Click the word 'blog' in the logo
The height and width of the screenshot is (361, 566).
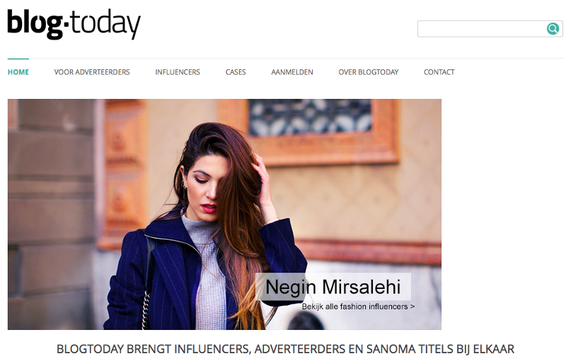(35, 24)
